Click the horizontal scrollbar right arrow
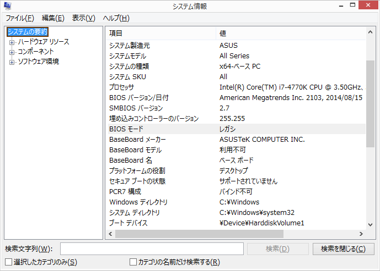This screenshot has height=271, width=380. 360,234
